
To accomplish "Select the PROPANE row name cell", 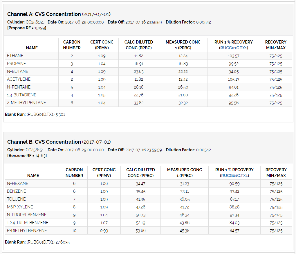I will click(17, 64).
